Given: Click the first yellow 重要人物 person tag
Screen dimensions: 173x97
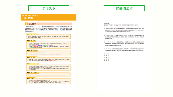Looking at the screenshot, I should click(x=29, y=34).
